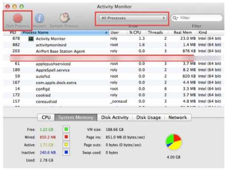Switch to the CPU tab
227x170 pixels.
click(x=46, y=117)
